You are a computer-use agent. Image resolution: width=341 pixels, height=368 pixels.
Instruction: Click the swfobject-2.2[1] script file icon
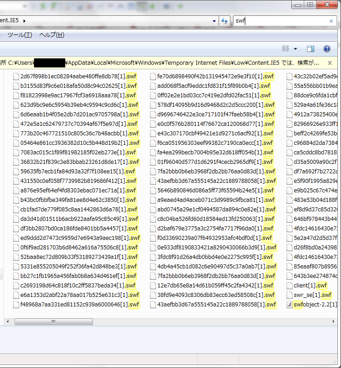(289, 305)
